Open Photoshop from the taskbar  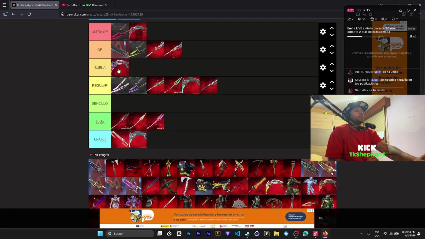[x=189, y=234]
